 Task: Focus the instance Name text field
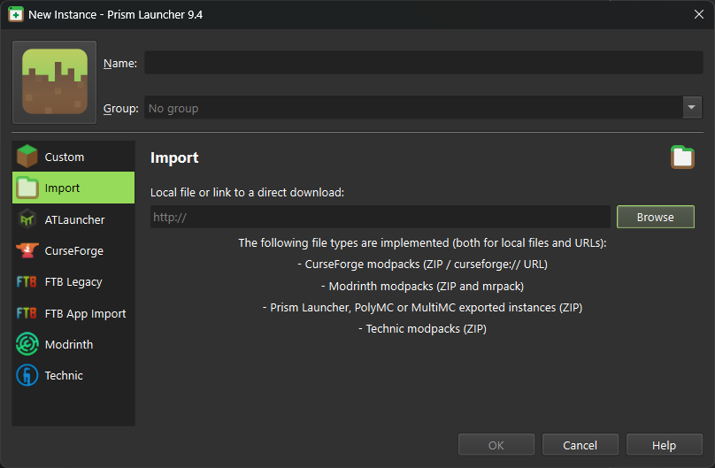(x=423, y=63)
